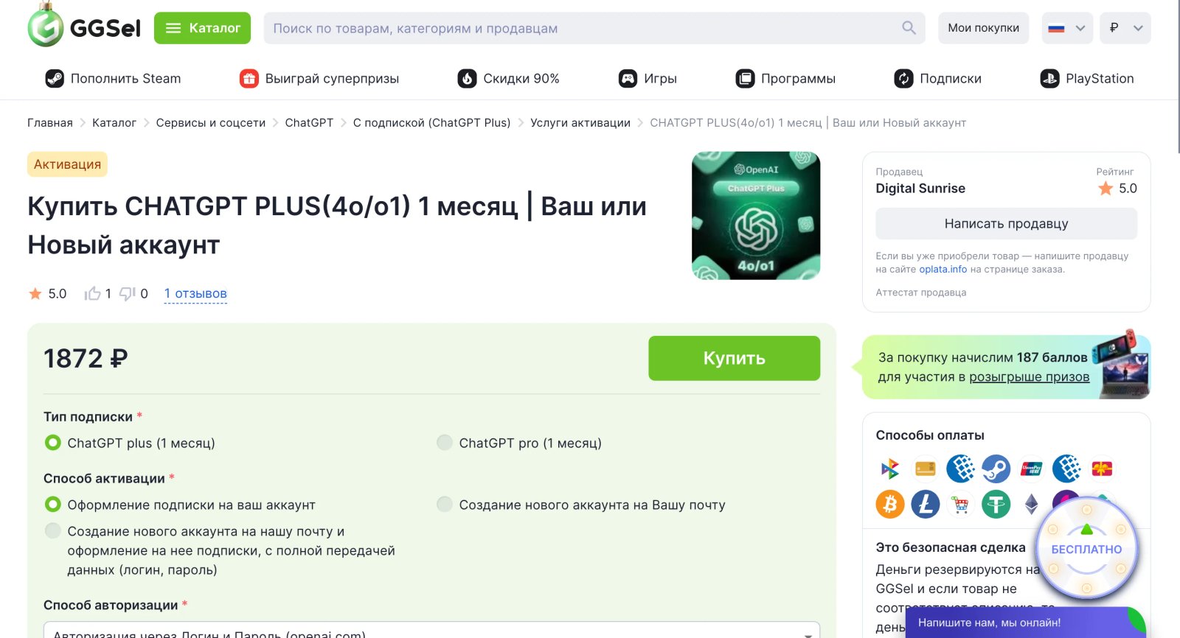Go to Услуги активации breadcrumb
Screen dimensions: 1180x638
point(580,123)
